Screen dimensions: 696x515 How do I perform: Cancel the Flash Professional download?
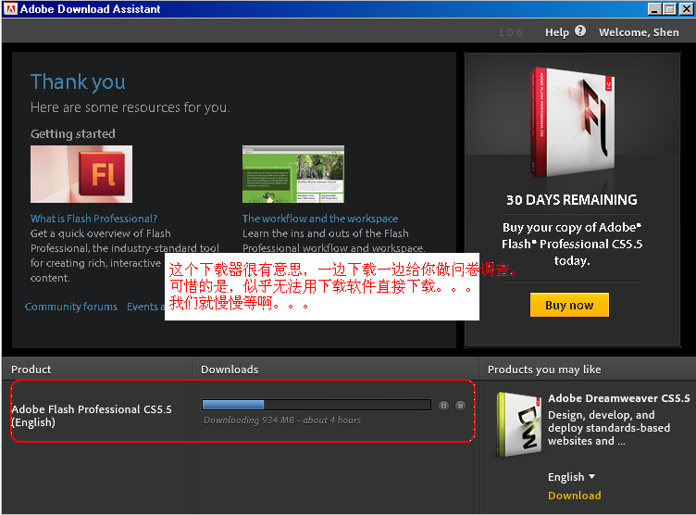(461, 406)
